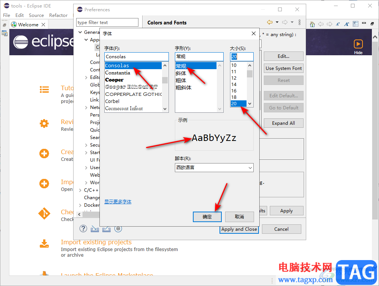Click the 取消 cancel button
The width and height of the screenshot is (379, 286).
(239, 217)
